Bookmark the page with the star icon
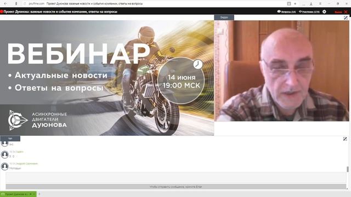The height and width of the screenshot is (197, 351). [295, 4]
